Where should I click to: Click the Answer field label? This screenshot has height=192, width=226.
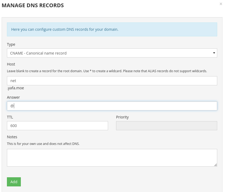click(13, 97)
